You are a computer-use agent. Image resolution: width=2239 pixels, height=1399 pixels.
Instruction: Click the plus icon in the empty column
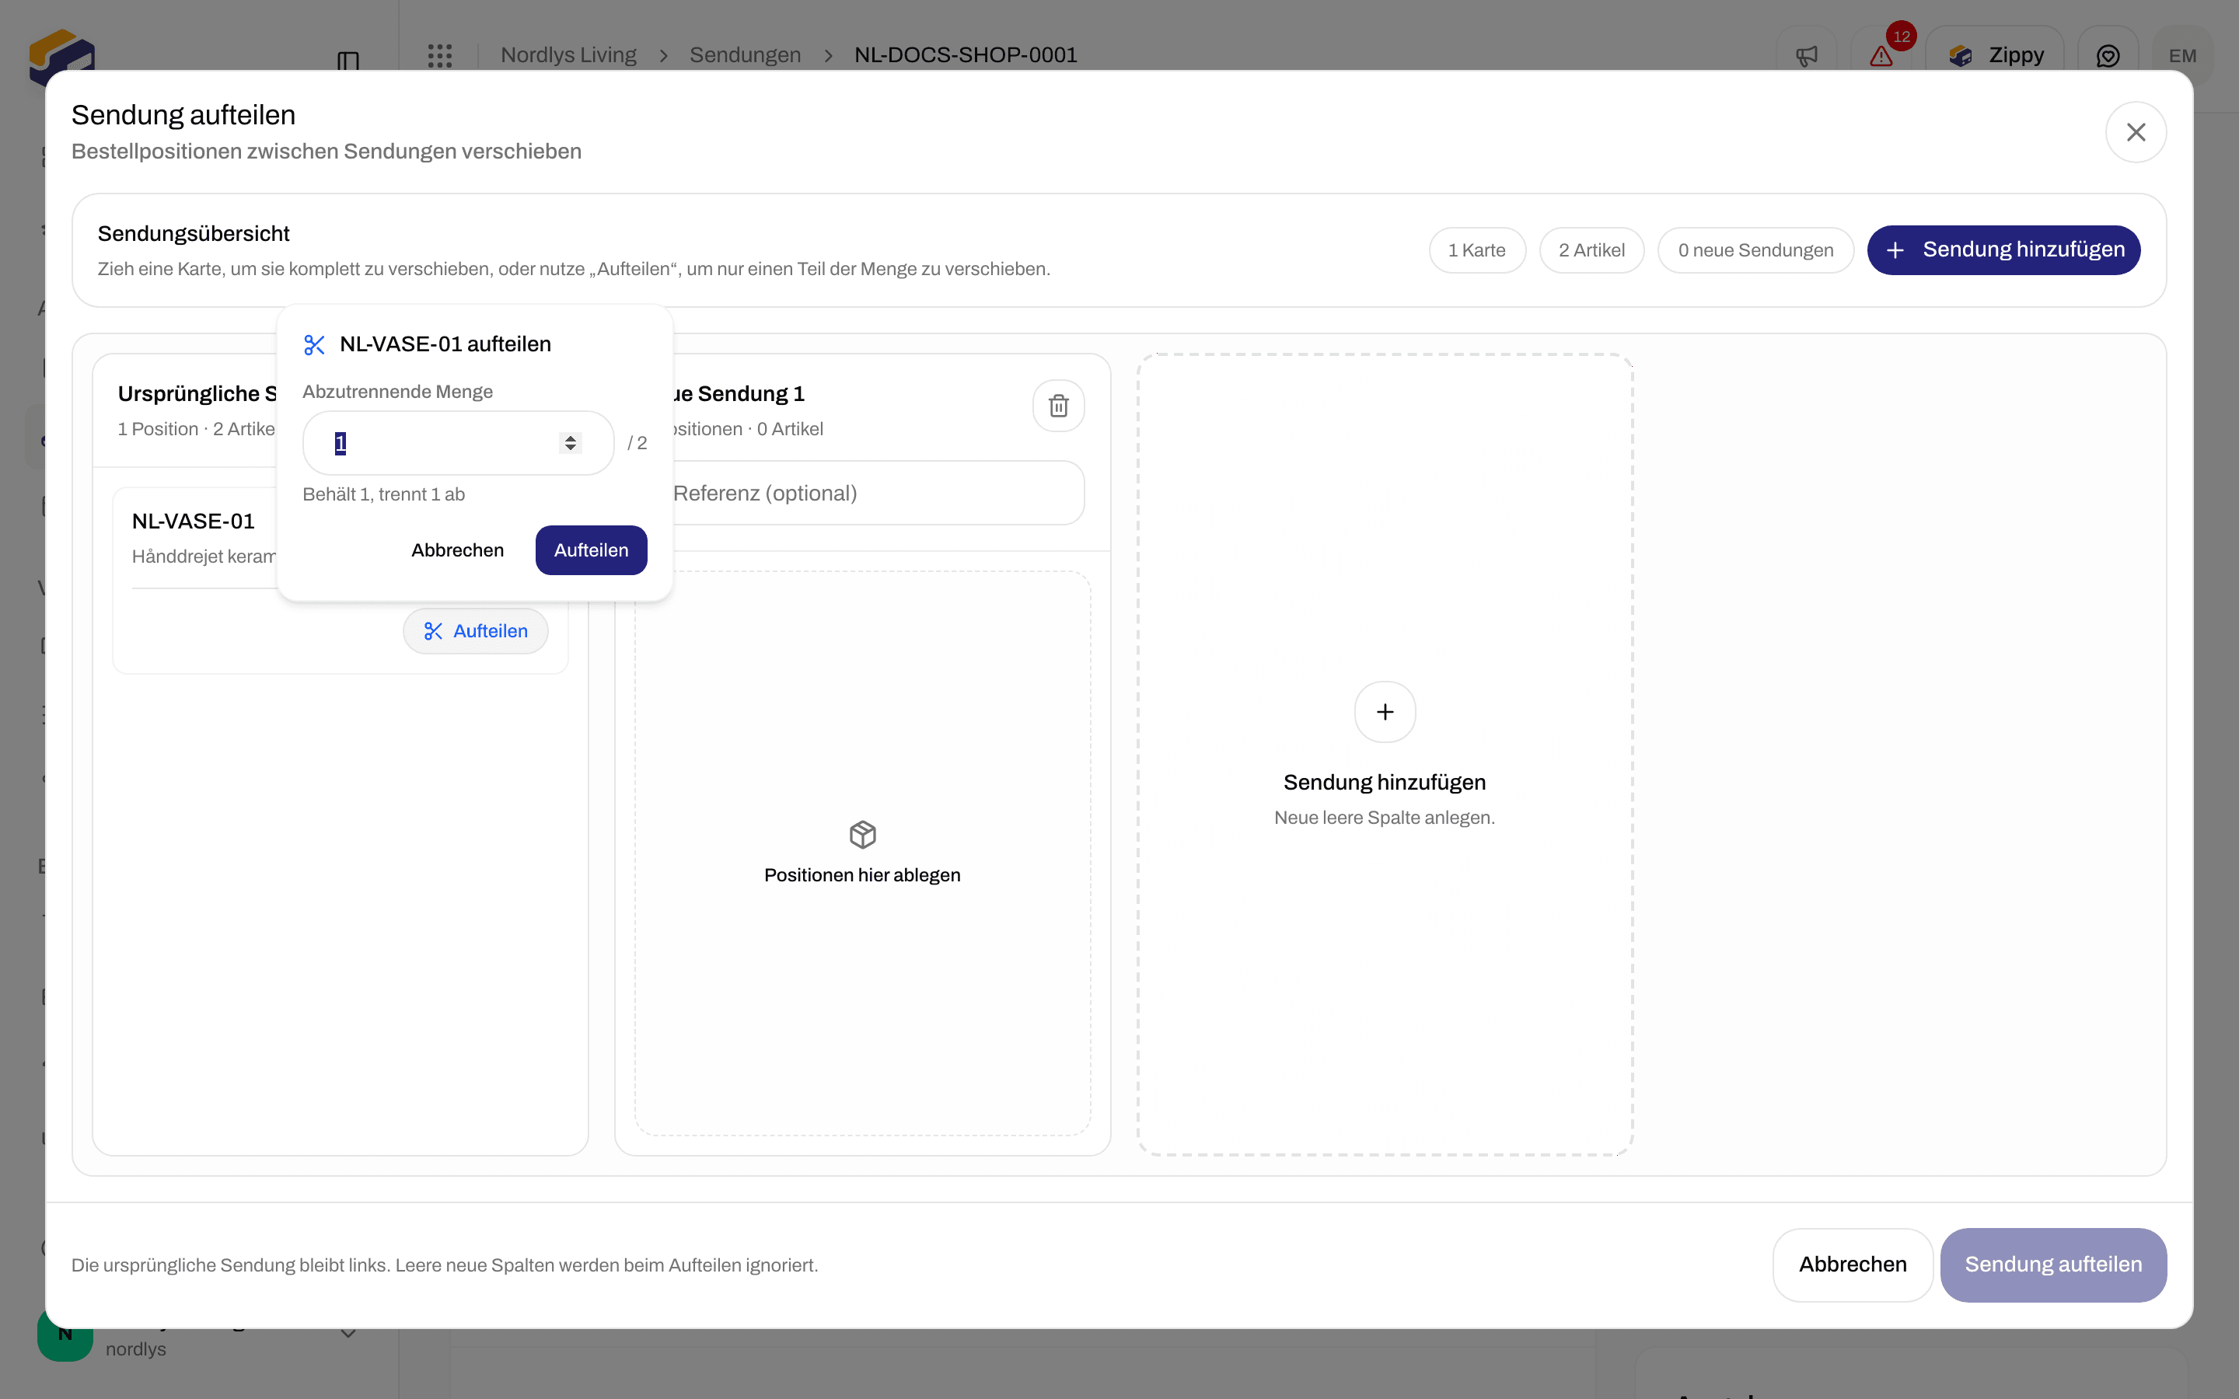1384,711
